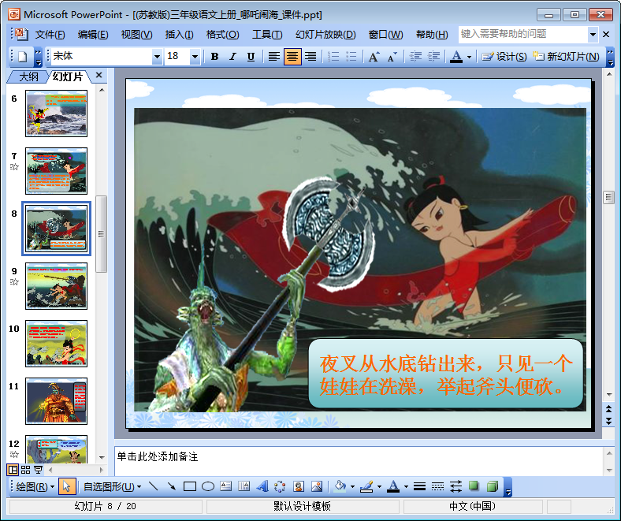The height and width of the screenshot is (521, 621).
Task: Select slide 6 thumbnail
Action: coord(56,114)
